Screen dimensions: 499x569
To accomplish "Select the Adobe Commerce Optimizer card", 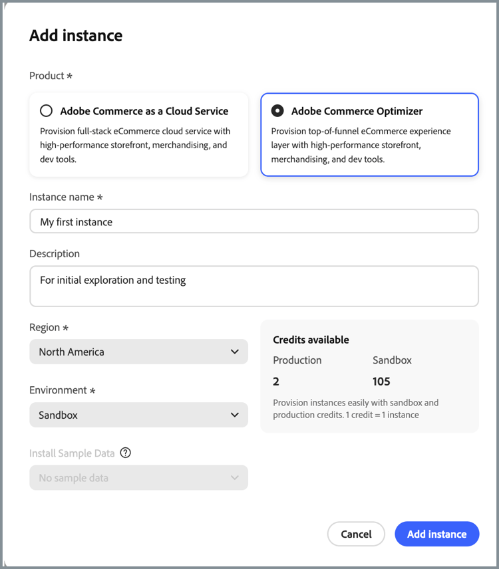I will coord(369,135).
